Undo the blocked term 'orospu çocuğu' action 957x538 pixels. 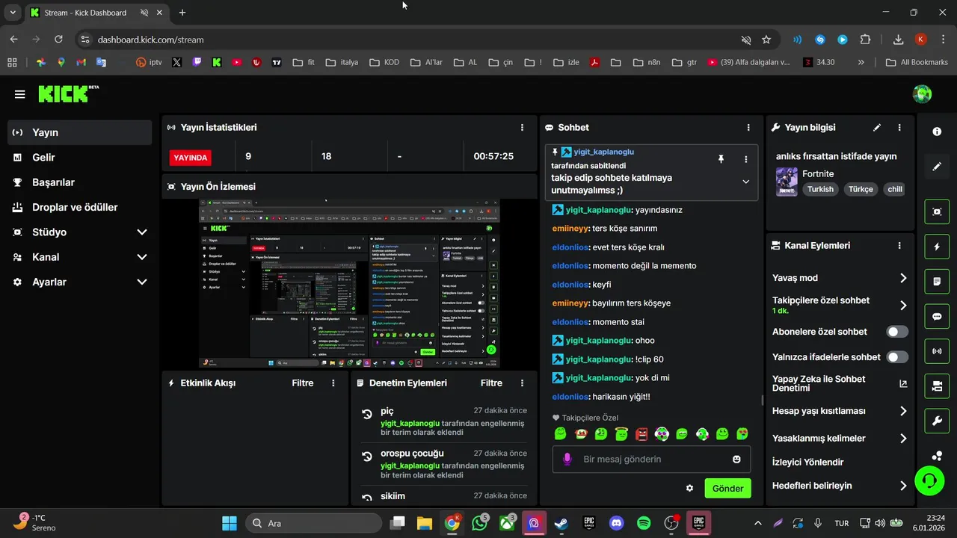[x=367, y=457]
